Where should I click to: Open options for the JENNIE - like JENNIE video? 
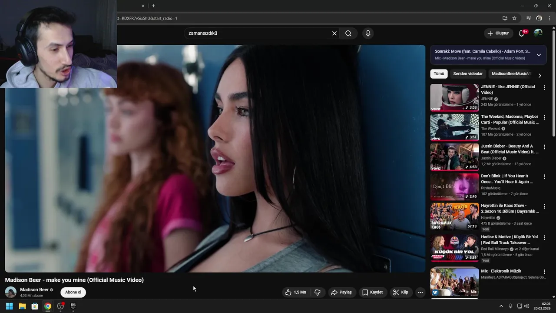(544, 88)
